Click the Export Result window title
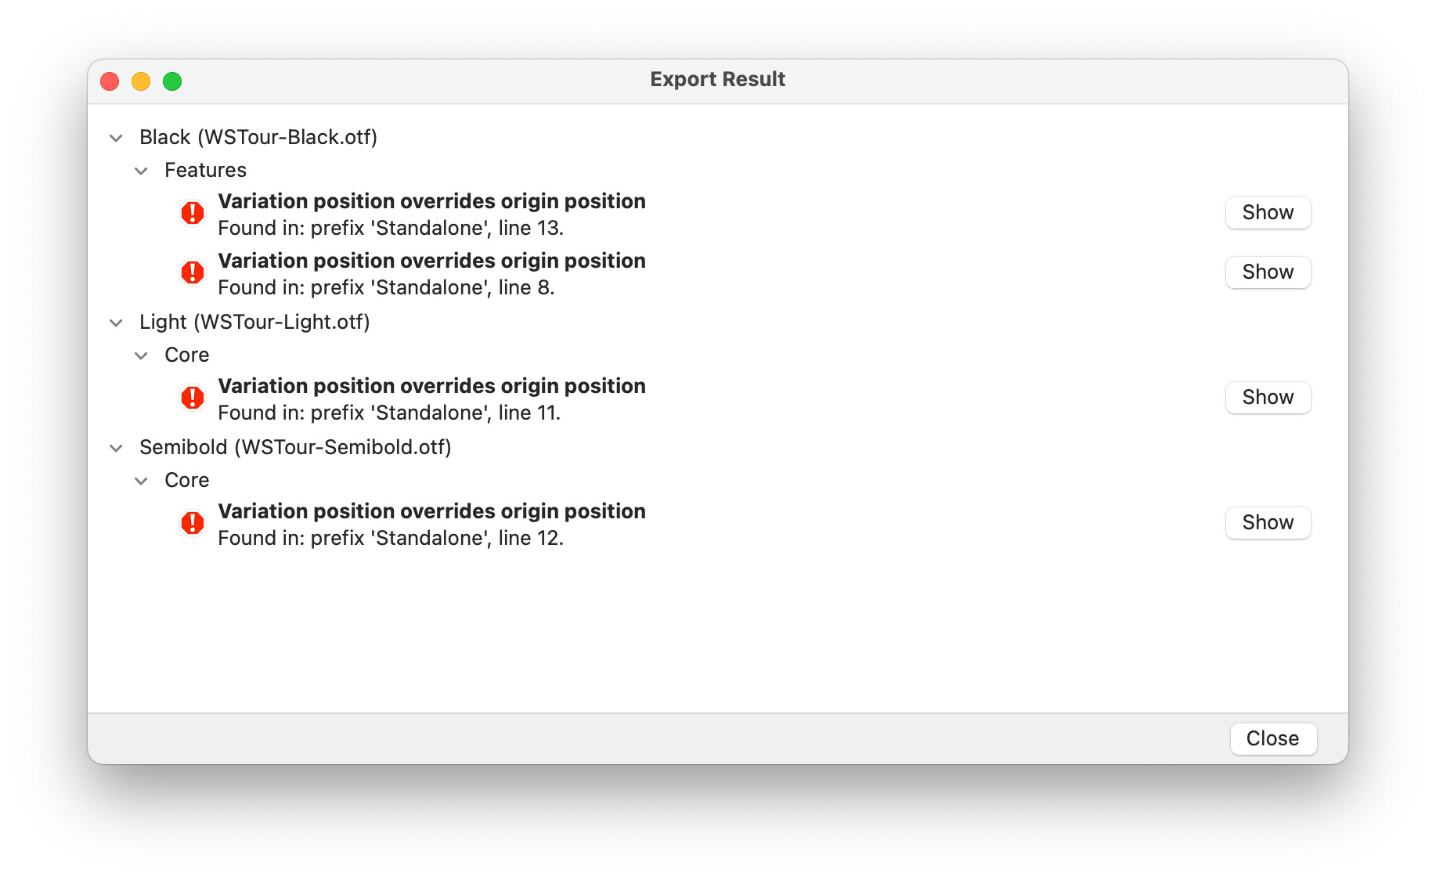The width and height of the screenshot is (1436, 880). (x=717, y=80)
